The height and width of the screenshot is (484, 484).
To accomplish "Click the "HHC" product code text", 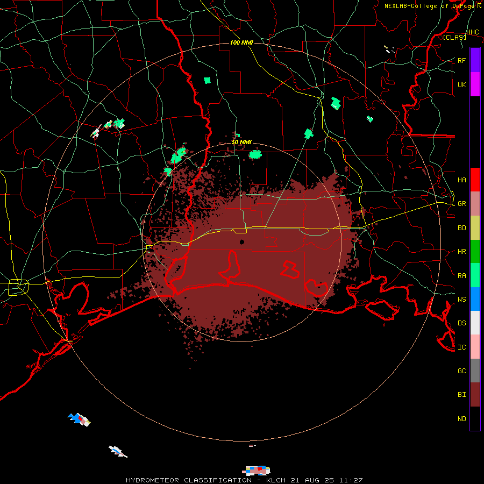I will (472, 32).
